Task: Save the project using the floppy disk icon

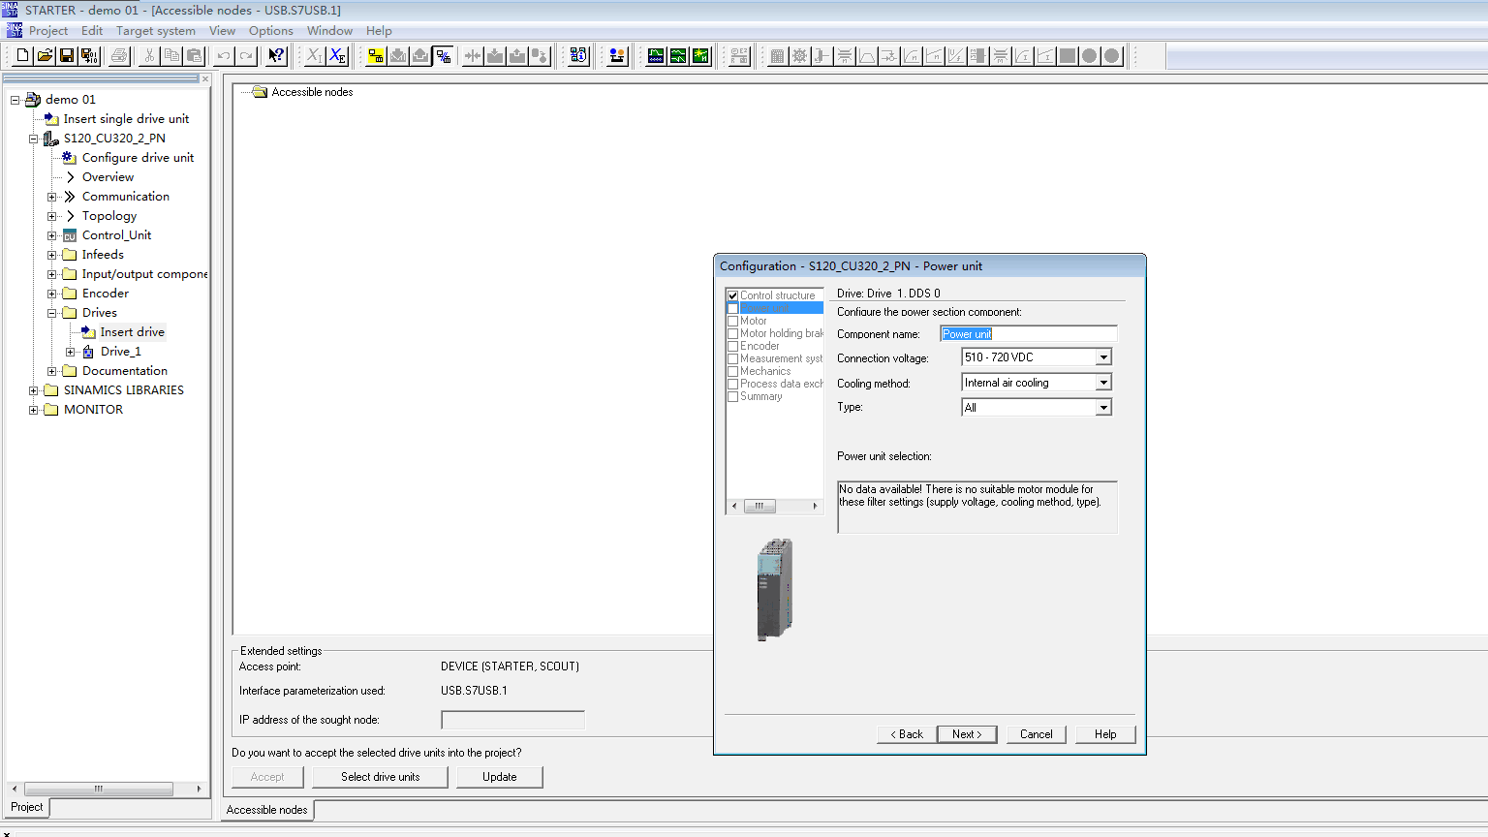Action: 67,56
